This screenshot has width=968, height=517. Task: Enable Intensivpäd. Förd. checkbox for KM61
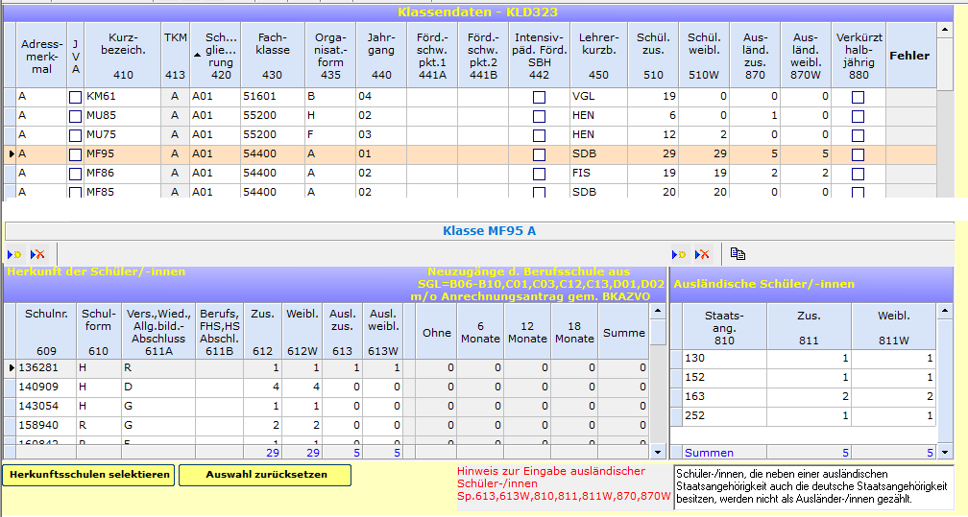pos(539,97)
